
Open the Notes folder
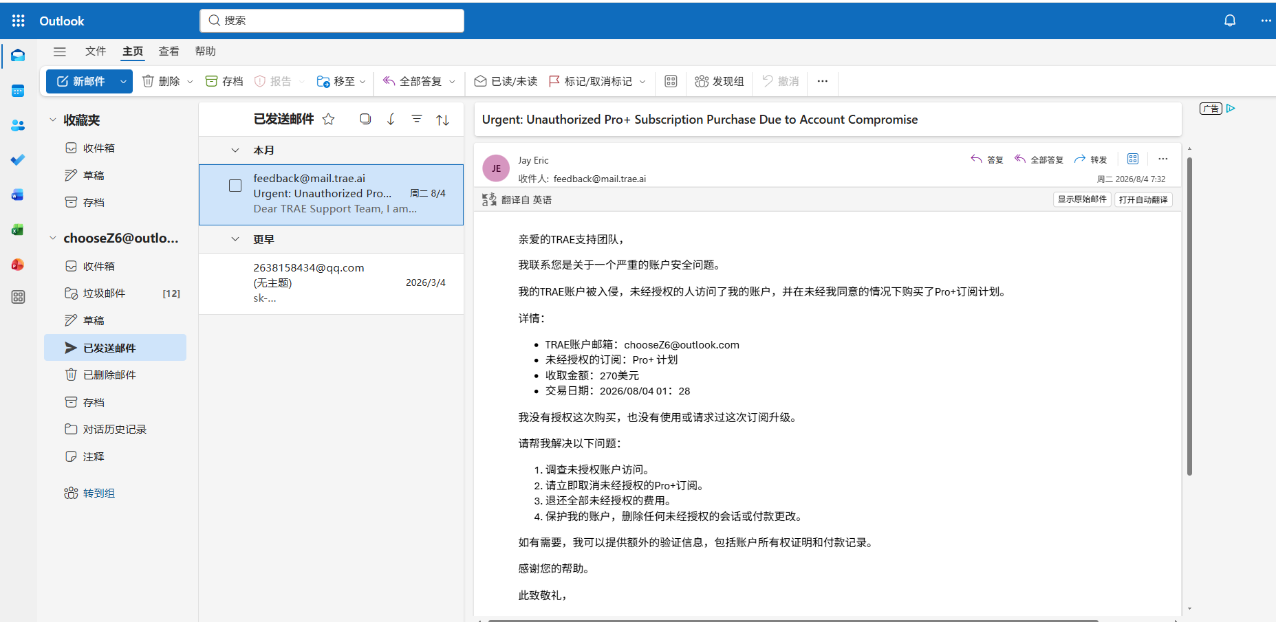[116, 456]
